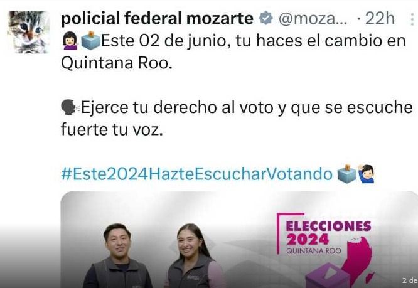Click the man raising hand emoji
The image size is (418, 288).
coord(366,174)
